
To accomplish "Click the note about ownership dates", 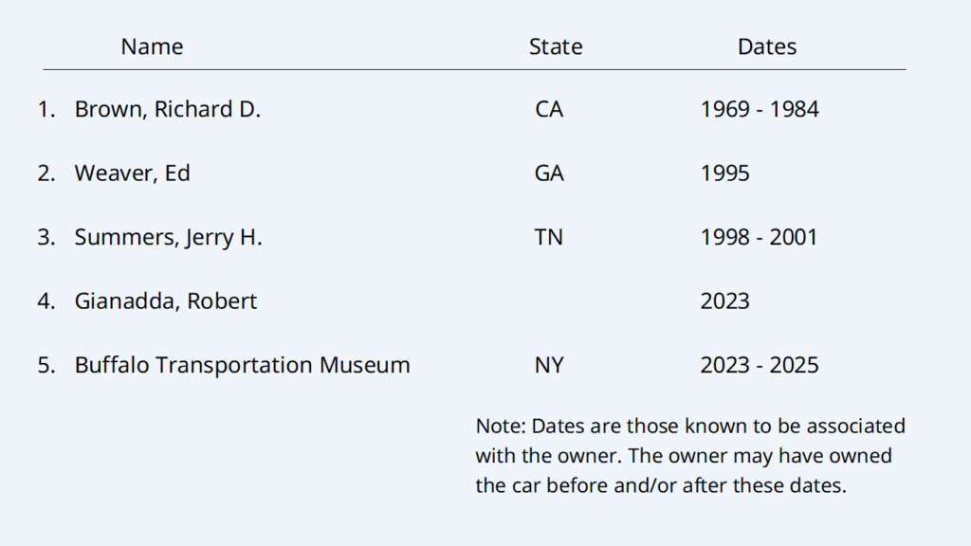I will [690, 456].
